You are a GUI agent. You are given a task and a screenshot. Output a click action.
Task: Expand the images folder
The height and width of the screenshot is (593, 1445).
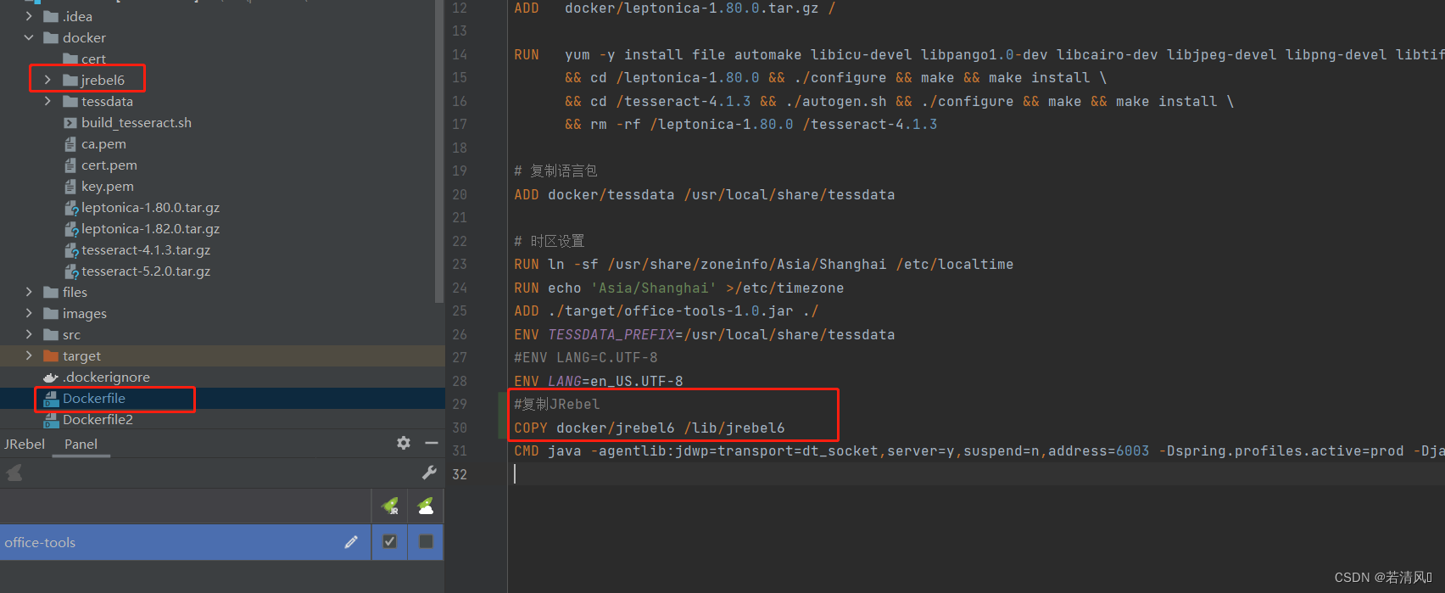point(29,313)
